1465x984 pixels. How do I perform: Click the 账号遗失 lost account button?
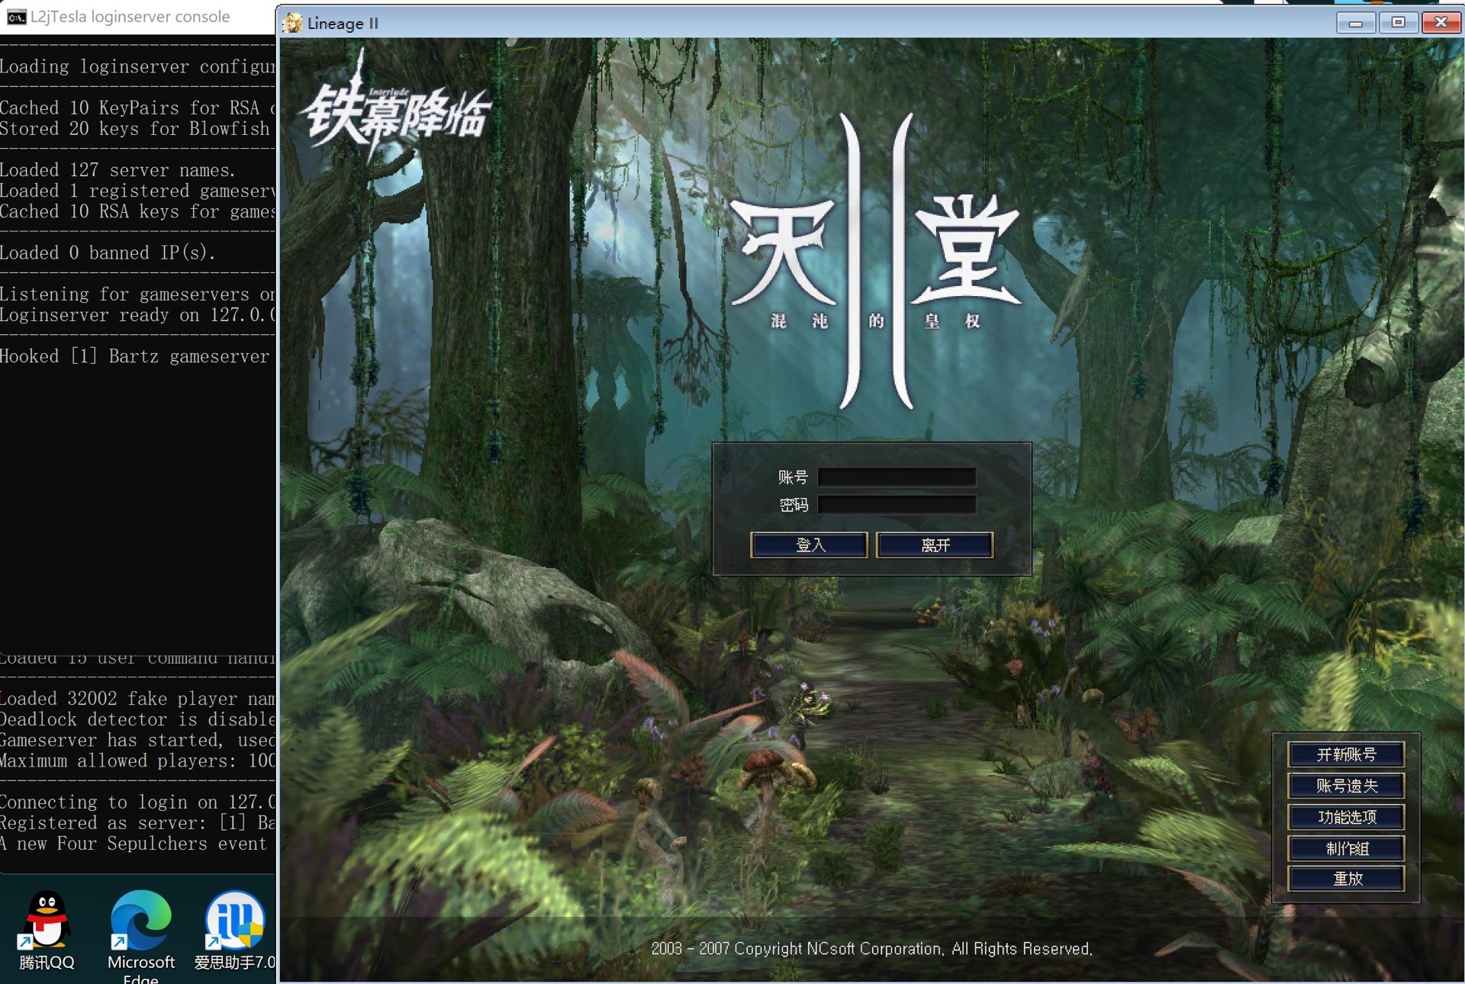point(1346,786)
